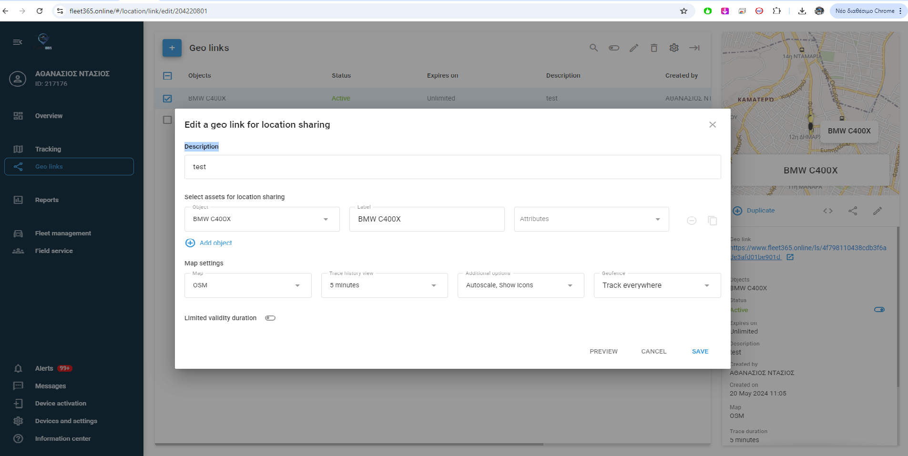Reload the browser page
908x456 pixels.
(40, 11)
